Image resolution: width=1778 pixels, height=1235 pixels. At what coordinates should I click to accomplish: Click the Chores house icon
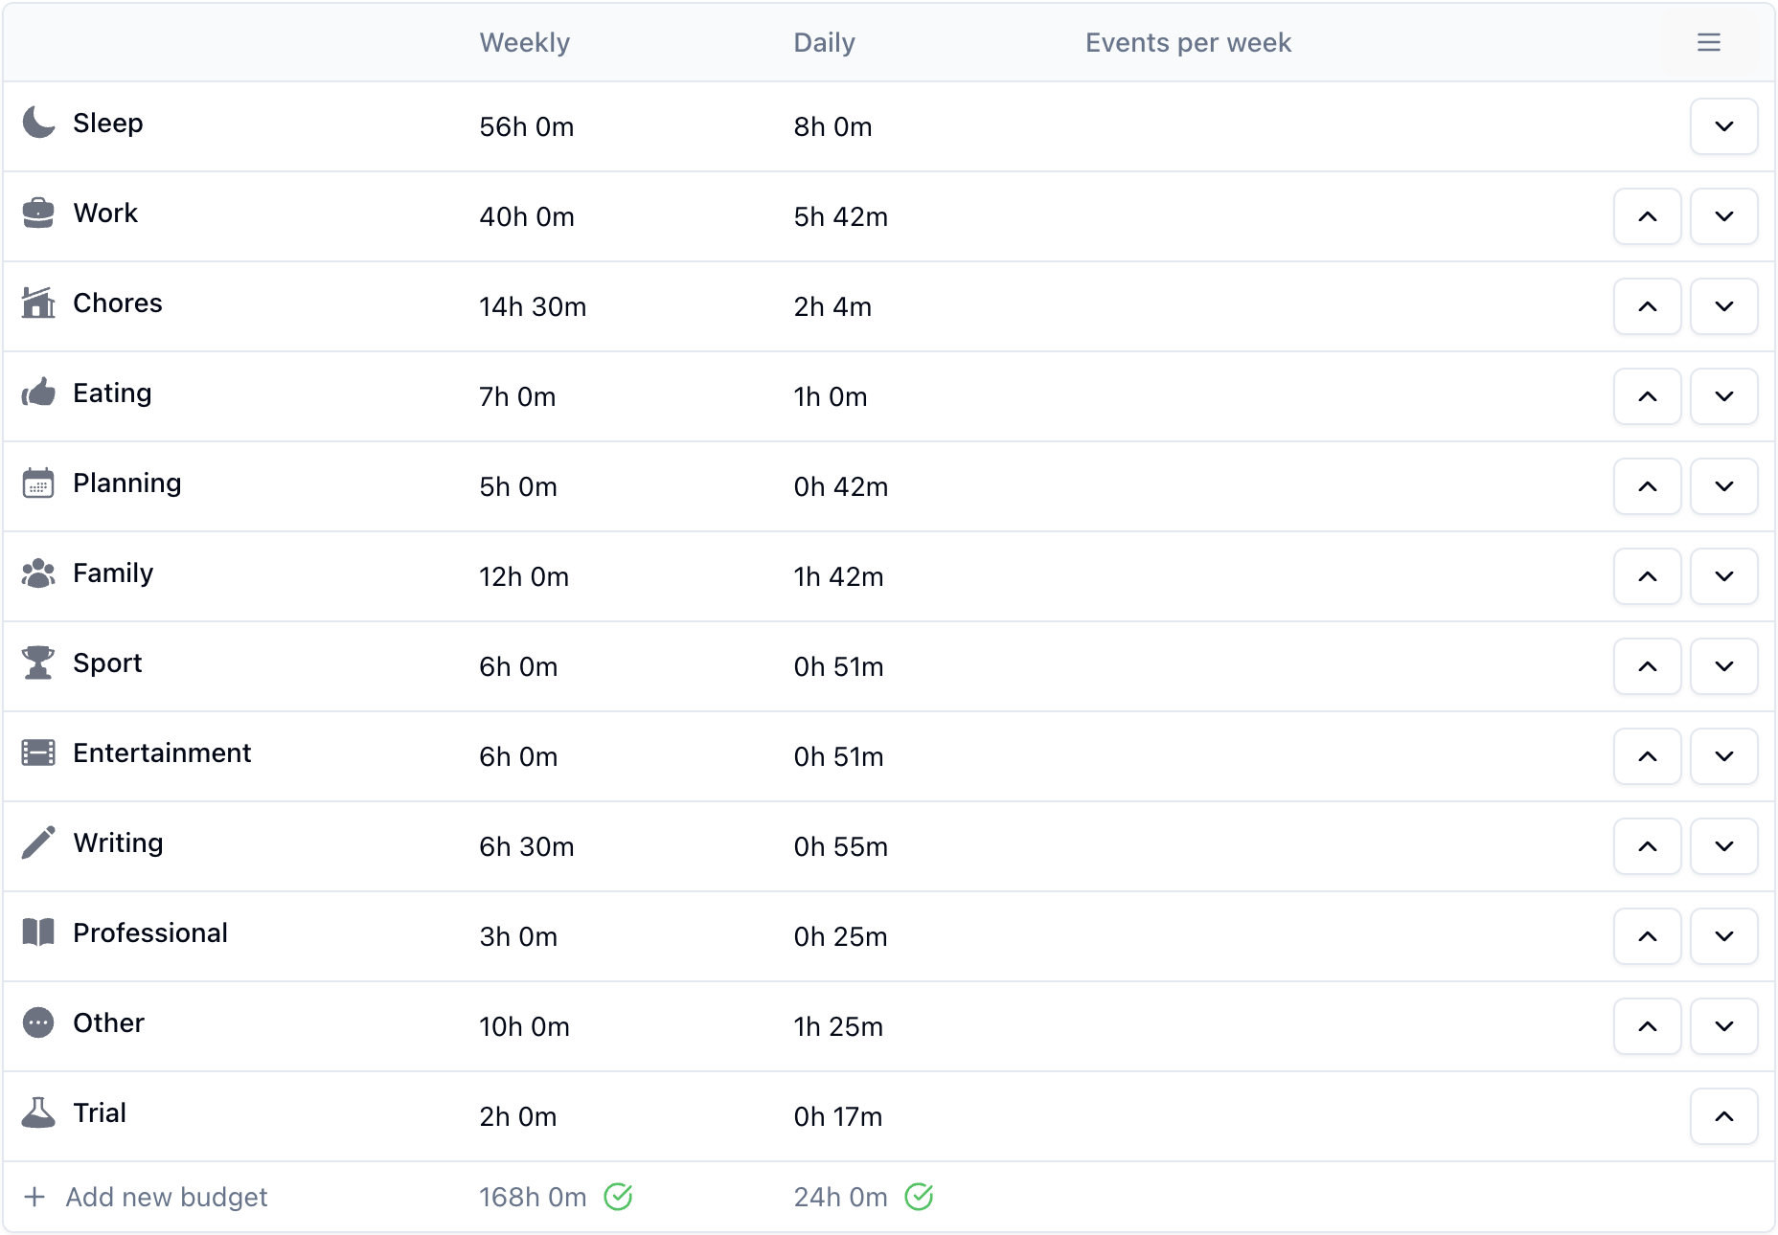pos(37,303)
